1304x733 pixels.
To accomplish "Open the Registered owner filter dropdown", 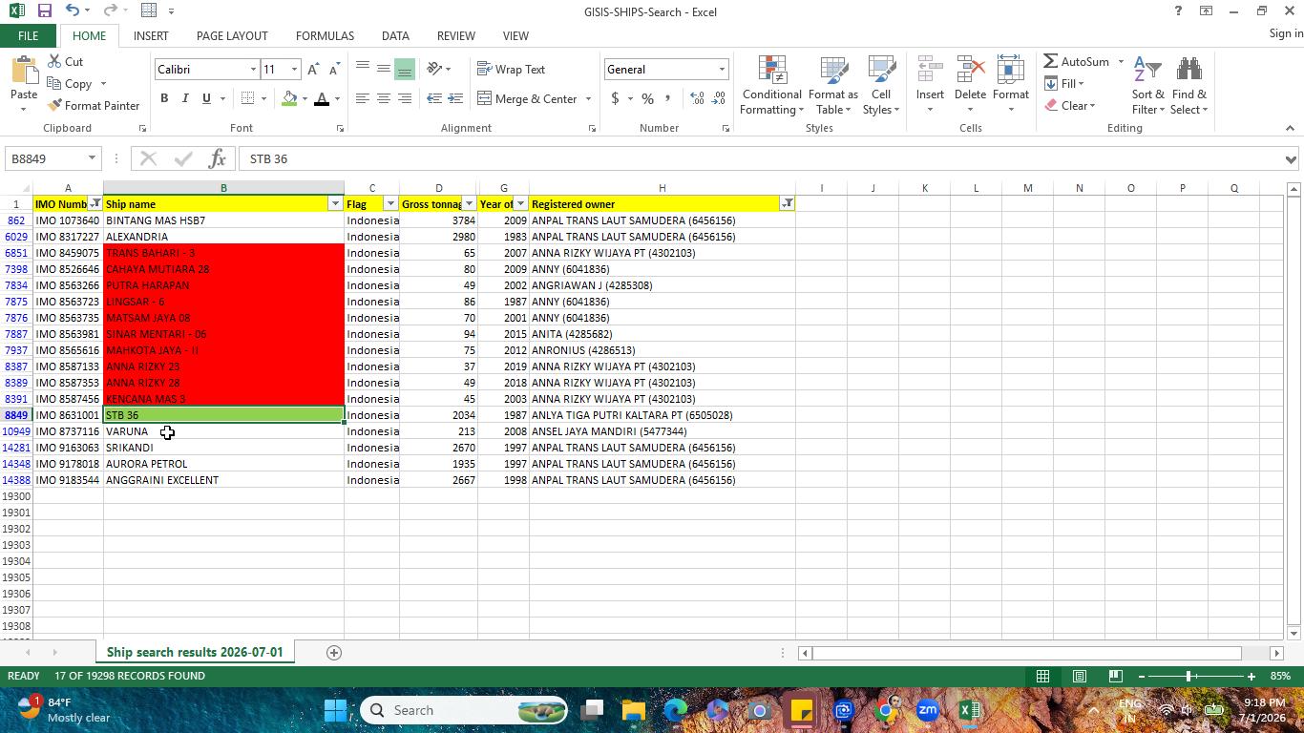I will [x=787, y=204].
